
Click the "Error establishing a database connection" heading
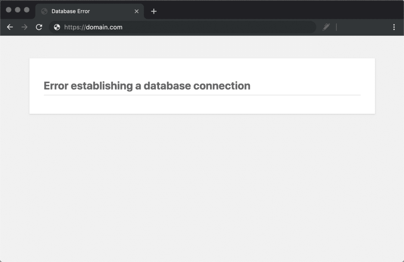click(x=147, y=86)
